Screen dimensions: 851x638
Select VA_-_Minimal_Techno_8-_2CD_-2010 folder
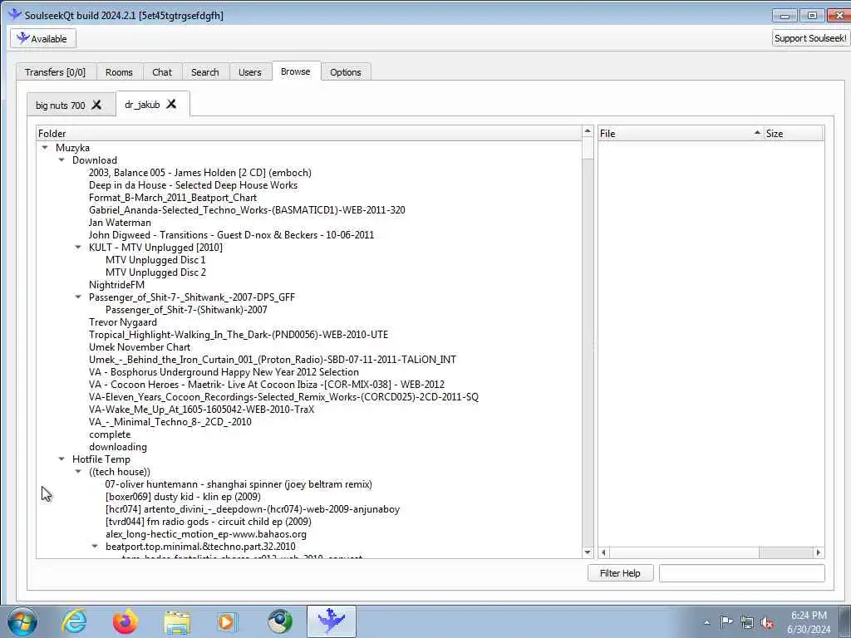pyautogui.click(x=170, y=422)
